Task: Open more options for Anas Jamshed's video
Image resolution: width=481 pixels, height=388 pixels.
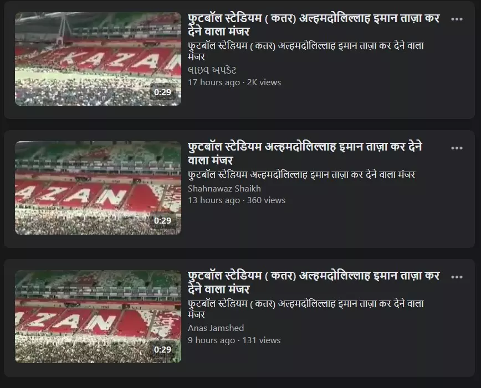Action: click(x=457, y=277)
